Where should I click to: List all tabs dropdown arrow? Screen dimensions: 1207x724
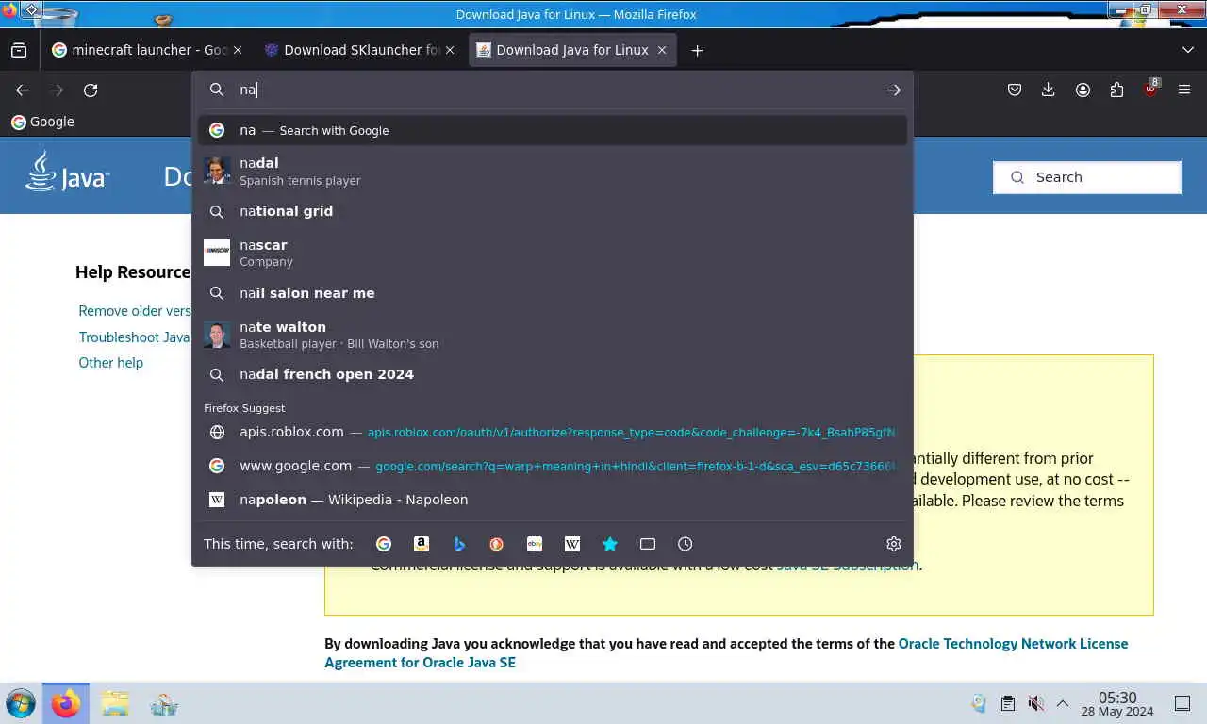pos(1187,50)
